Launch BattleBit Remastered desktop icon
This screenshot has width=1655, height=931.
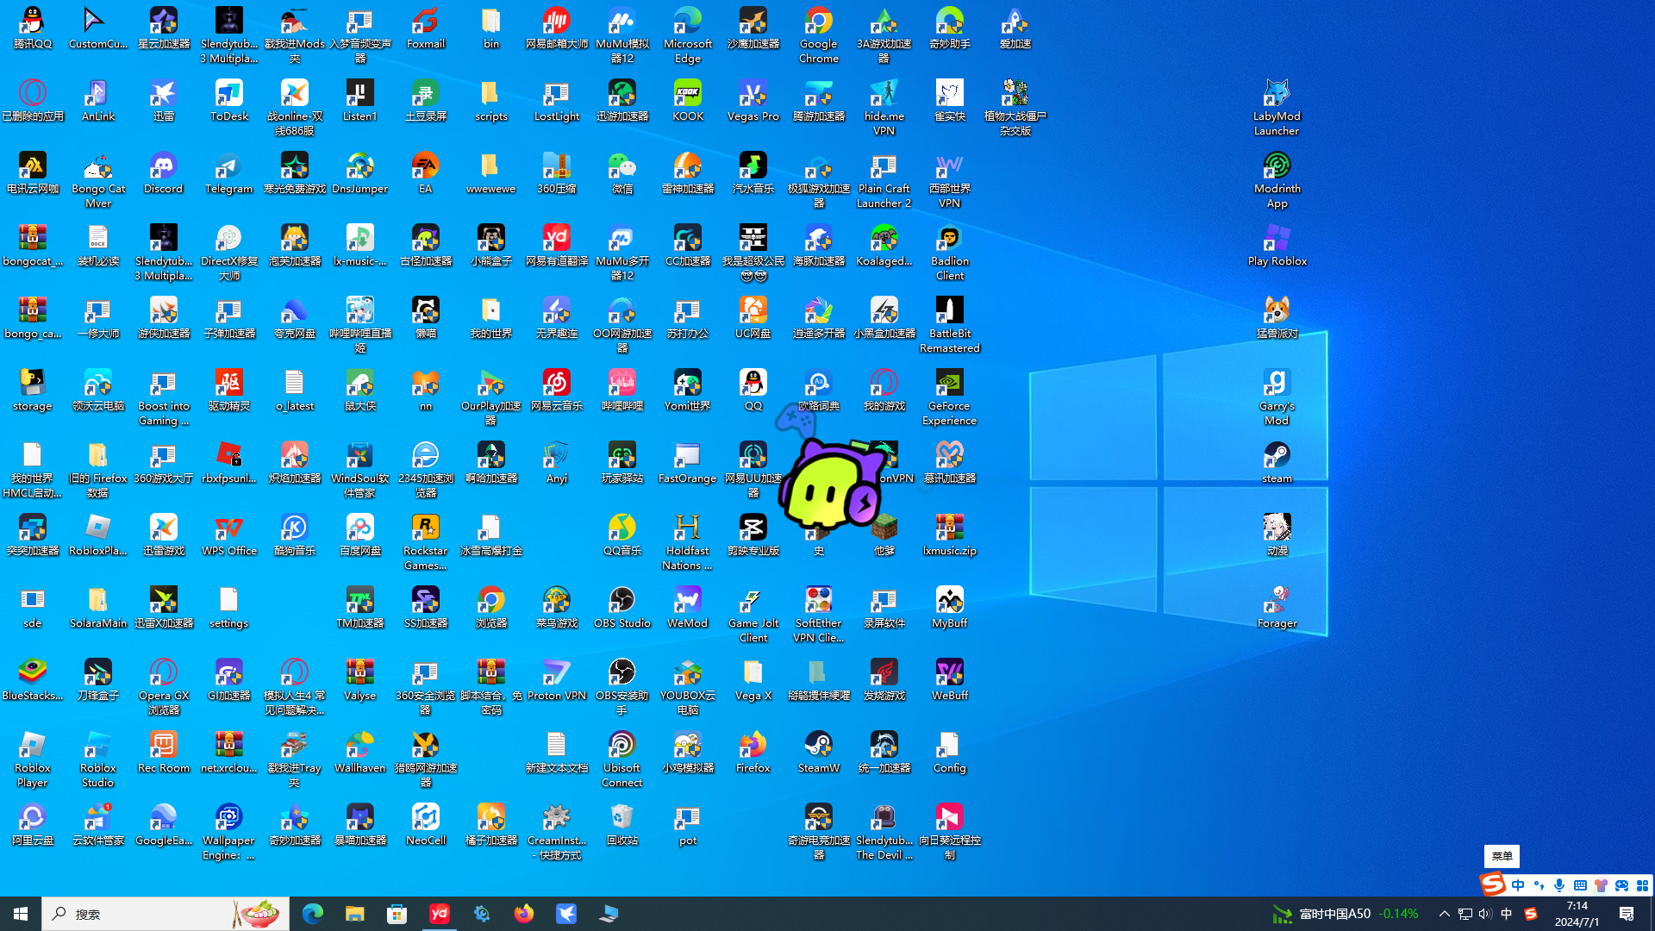(x=949, y=325)
